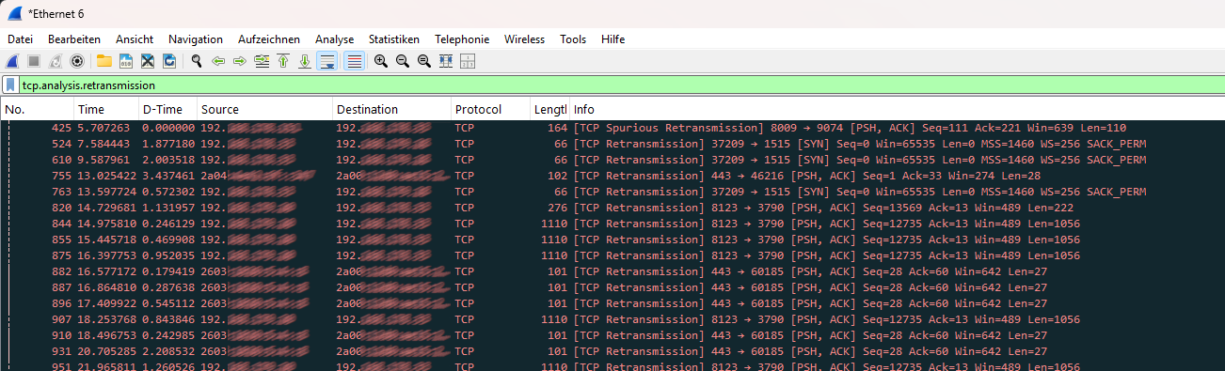The height and width of the screenshot is (371, 1225).
Task: Open the Aufzeichnen menu
Action: (x=269, y=39)
